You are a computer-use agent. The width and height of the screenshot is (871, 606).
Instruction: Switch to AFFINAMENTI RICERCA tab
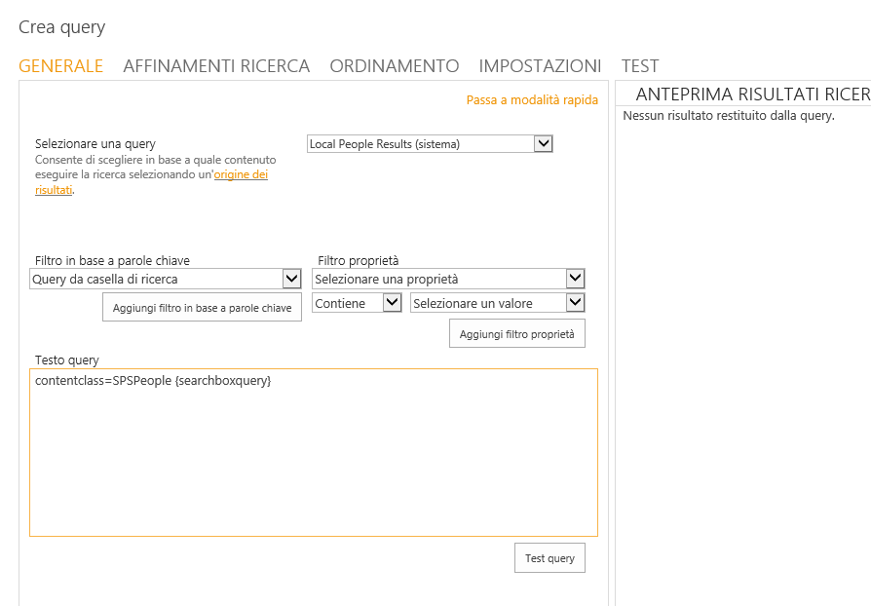point(216,66)
